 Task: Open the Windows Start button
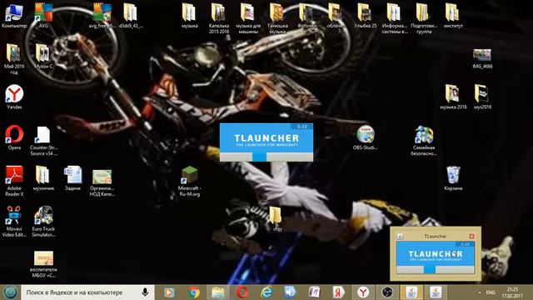coord(10,292)
